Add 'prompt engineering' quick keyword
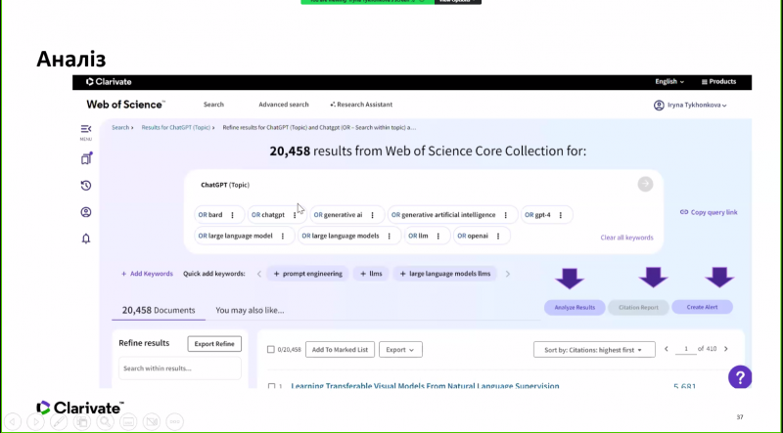Viewport: 783px width, 433px height. pos(307,274)
